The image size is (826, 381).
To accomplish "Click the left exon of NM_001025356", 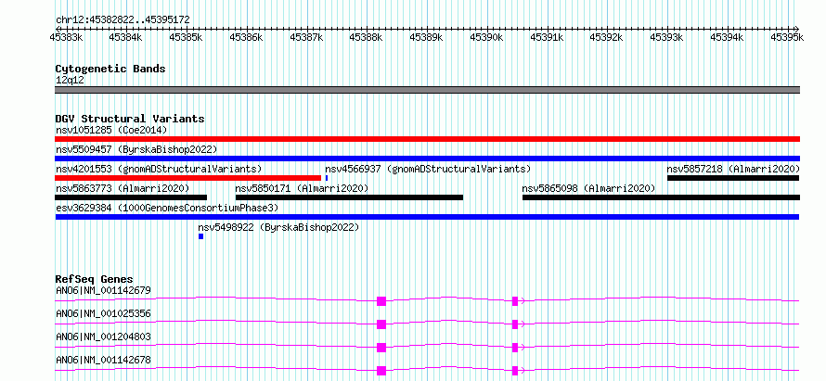I will click(381, 324).
